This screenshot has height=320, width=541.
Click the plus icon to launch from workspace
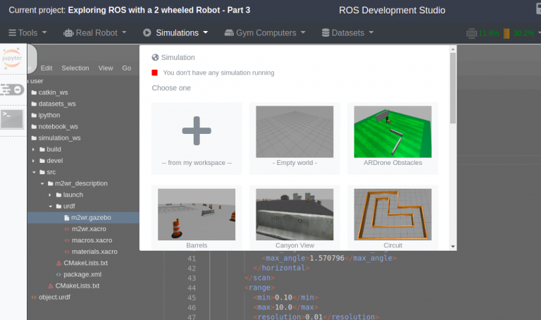pos(197,130)
